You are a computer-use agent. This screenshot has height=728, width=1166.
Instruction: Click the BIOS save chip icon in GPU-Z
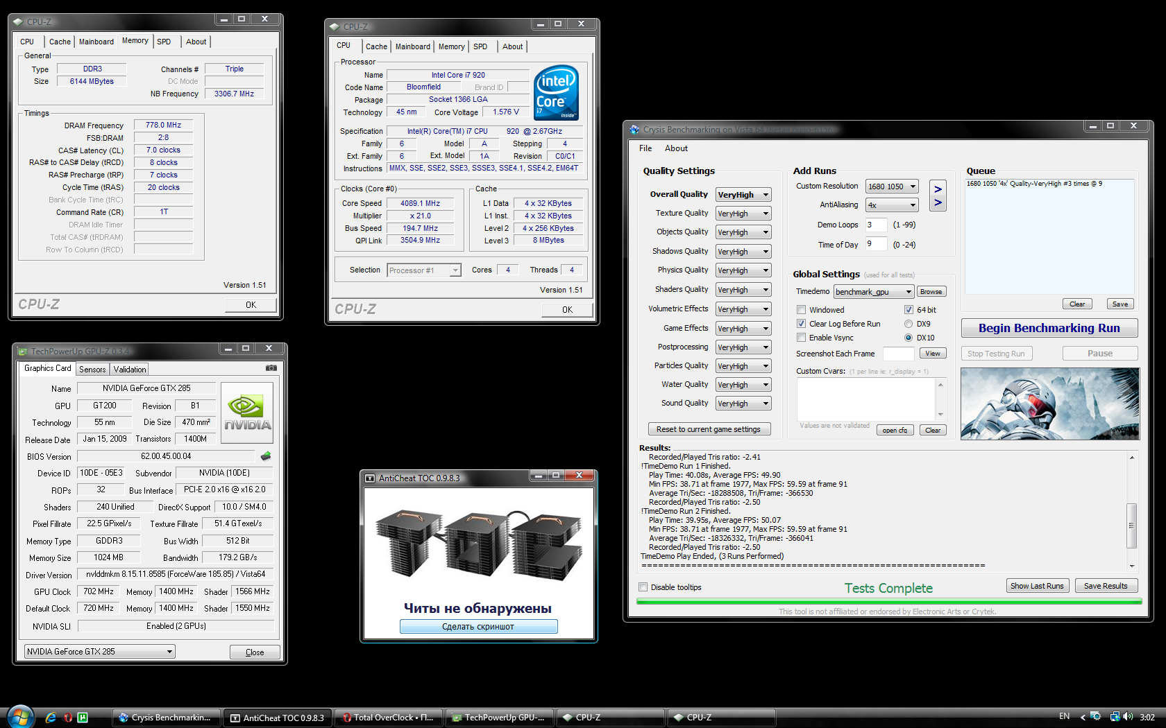click(265, 456)
